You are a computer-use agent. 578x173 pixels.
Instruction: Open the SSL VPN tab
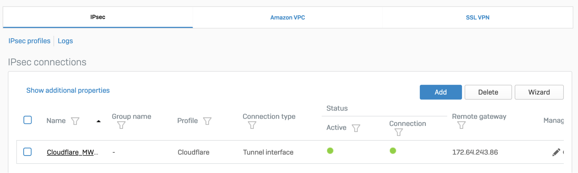click(478, 17)
